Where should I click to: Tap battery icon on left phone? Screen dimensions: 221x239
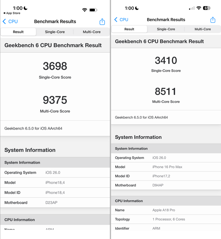93,10
